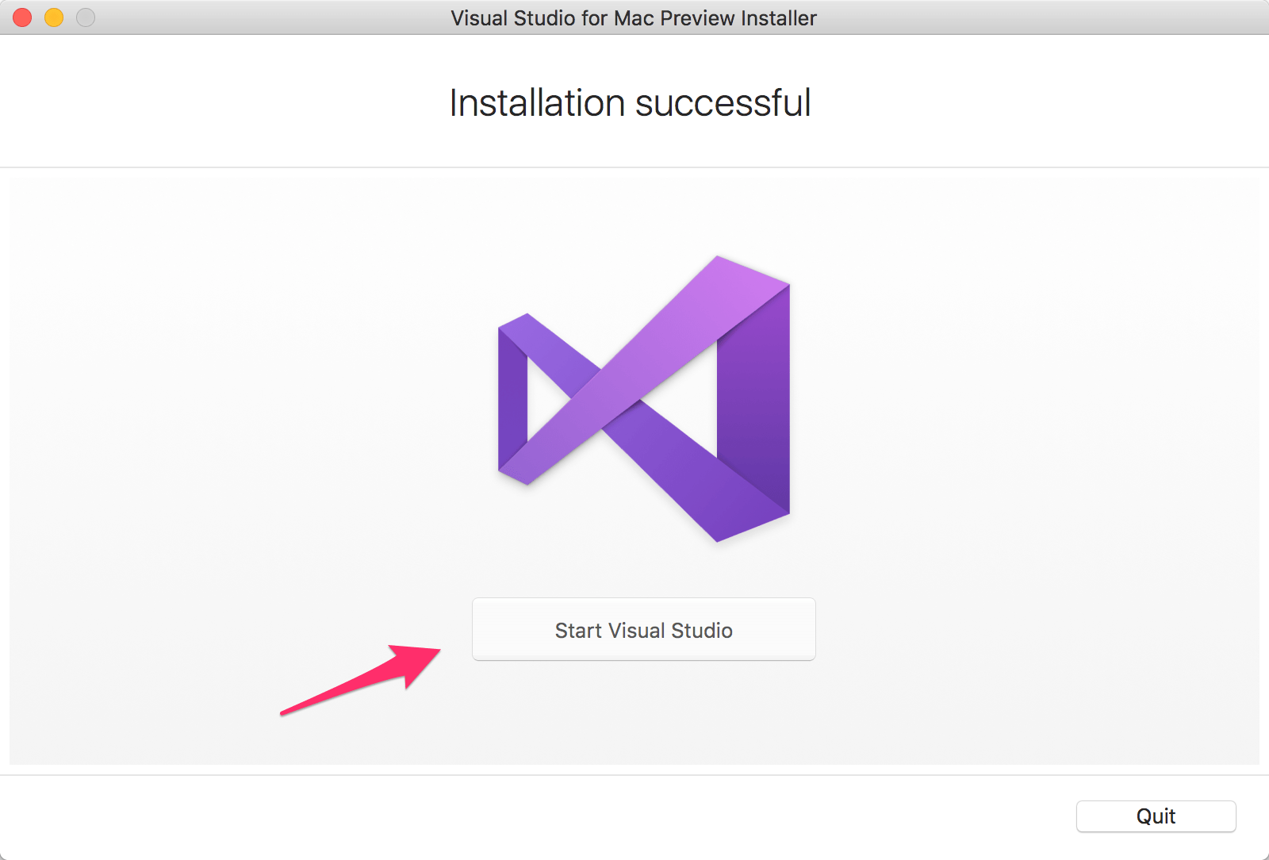Screen dimensions: 1269x860
Task: Click the installer title bar text
Action: 633,17
